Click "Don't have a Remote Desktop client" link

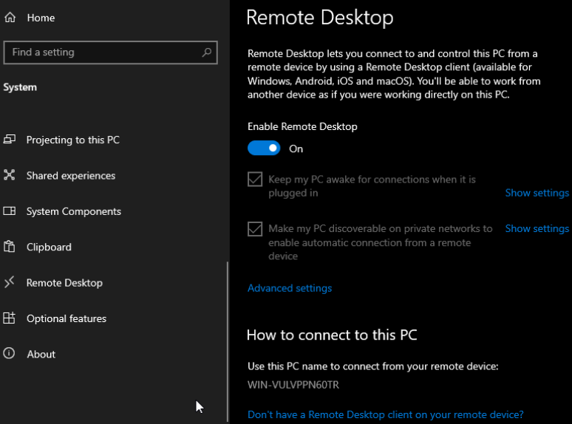(x=385, y=414)
